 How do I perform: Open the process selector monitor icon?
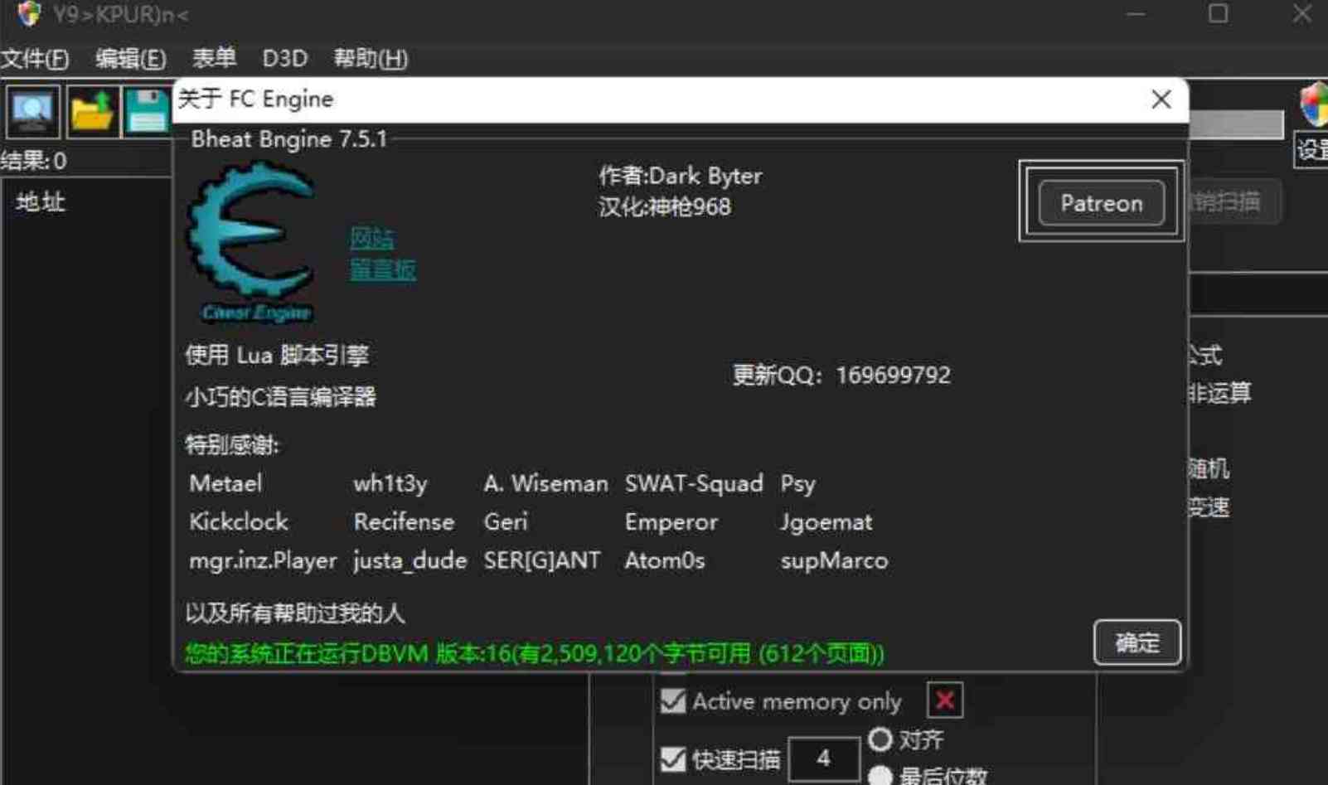tap(33, 111)
